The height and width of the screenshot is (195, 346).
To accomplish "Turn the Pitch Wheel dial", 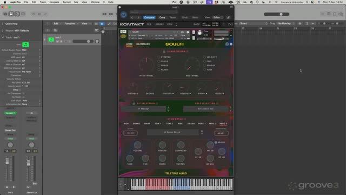I will [x=147, y=64].
